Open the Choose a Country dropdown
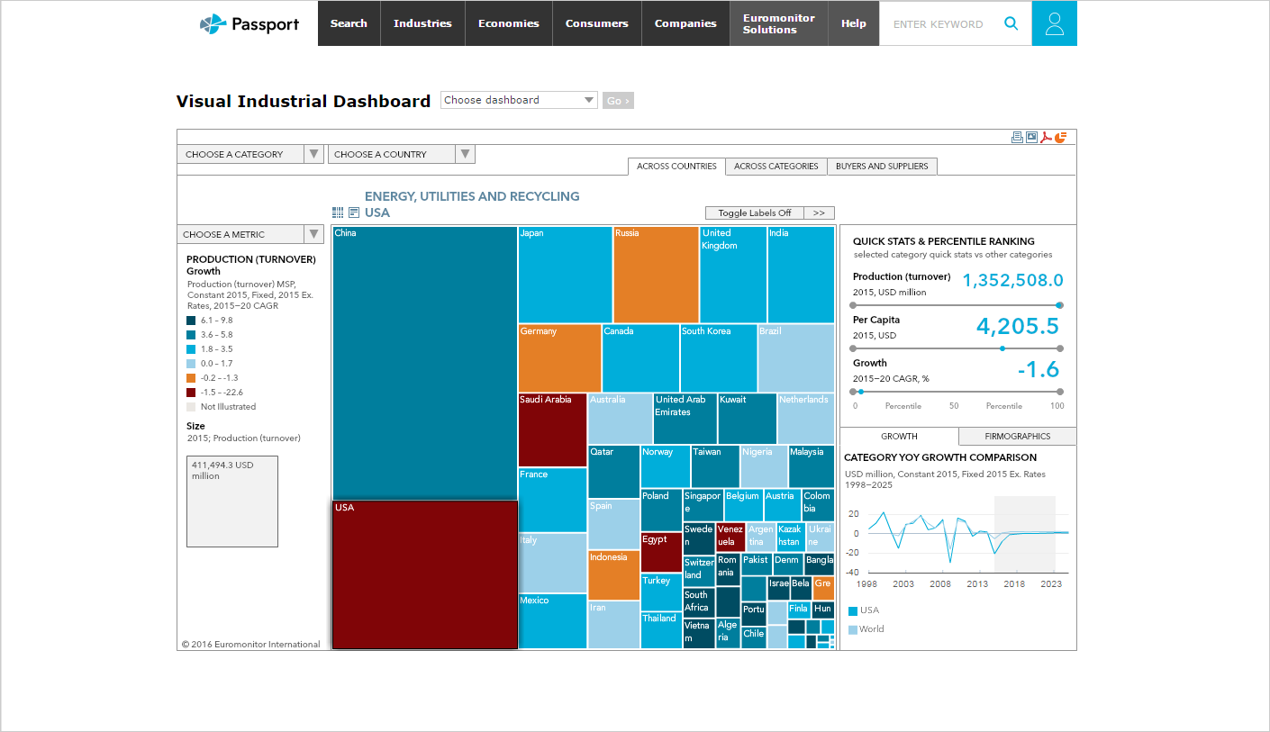Screen dimensions: 1270x732 click(401, 154)
